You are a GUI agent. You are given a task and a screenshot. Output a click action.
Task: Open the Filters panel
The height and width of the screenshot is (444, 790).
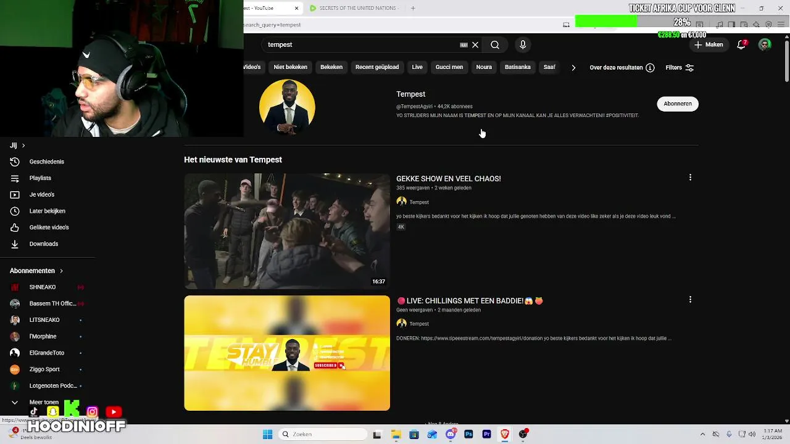coord(680,68)
